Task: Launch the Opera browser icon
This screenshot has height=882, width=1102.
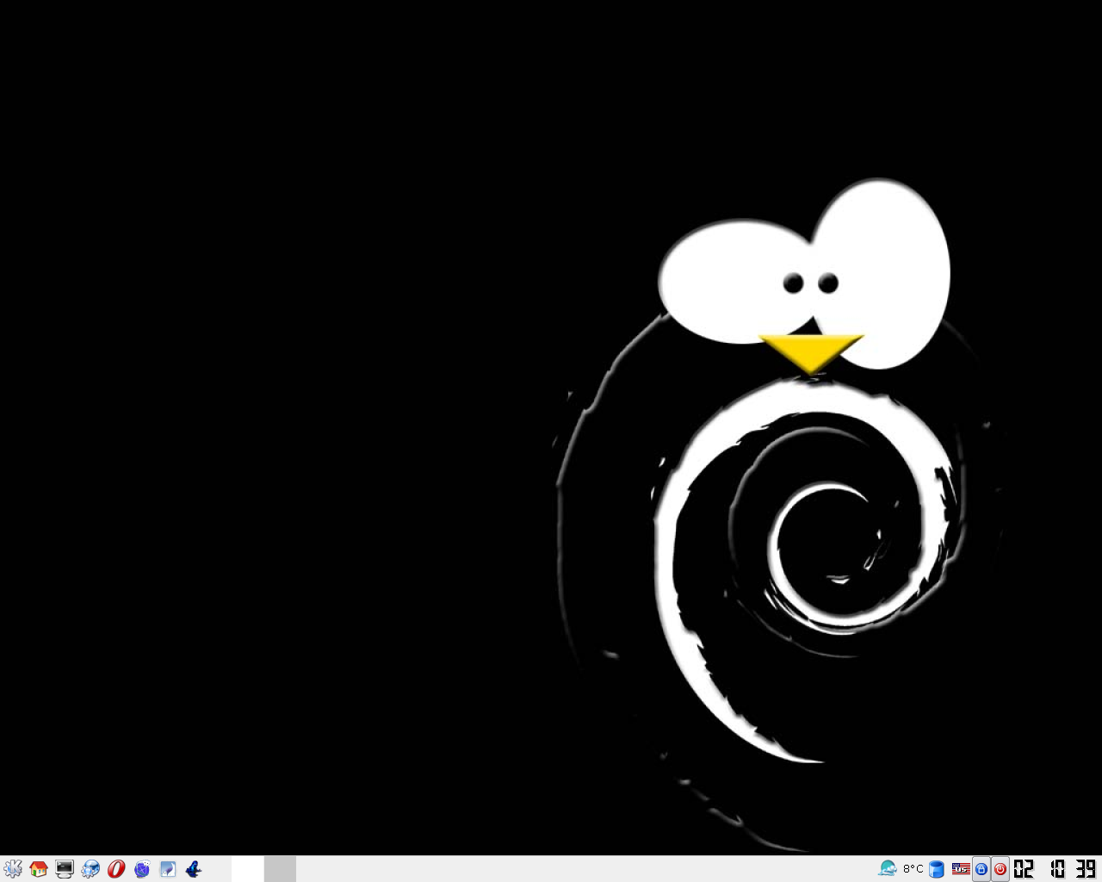Action: (116, 869)
